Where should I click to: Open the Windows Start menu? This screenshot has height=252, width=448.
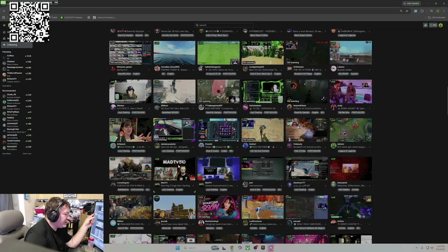[x=177, y=248]
